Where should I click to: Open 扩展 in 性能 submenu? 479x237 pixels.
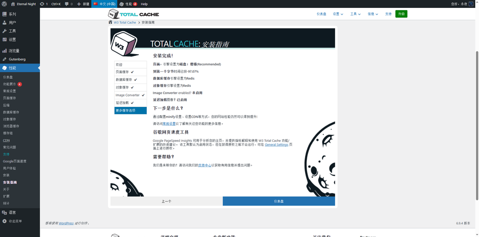pos(20,196)
